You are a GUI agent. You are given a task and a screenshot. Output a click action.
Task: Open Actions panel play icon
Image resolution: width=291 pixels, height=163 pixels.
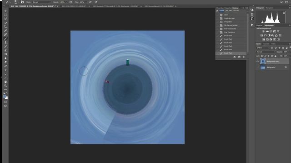pos(252,25)
